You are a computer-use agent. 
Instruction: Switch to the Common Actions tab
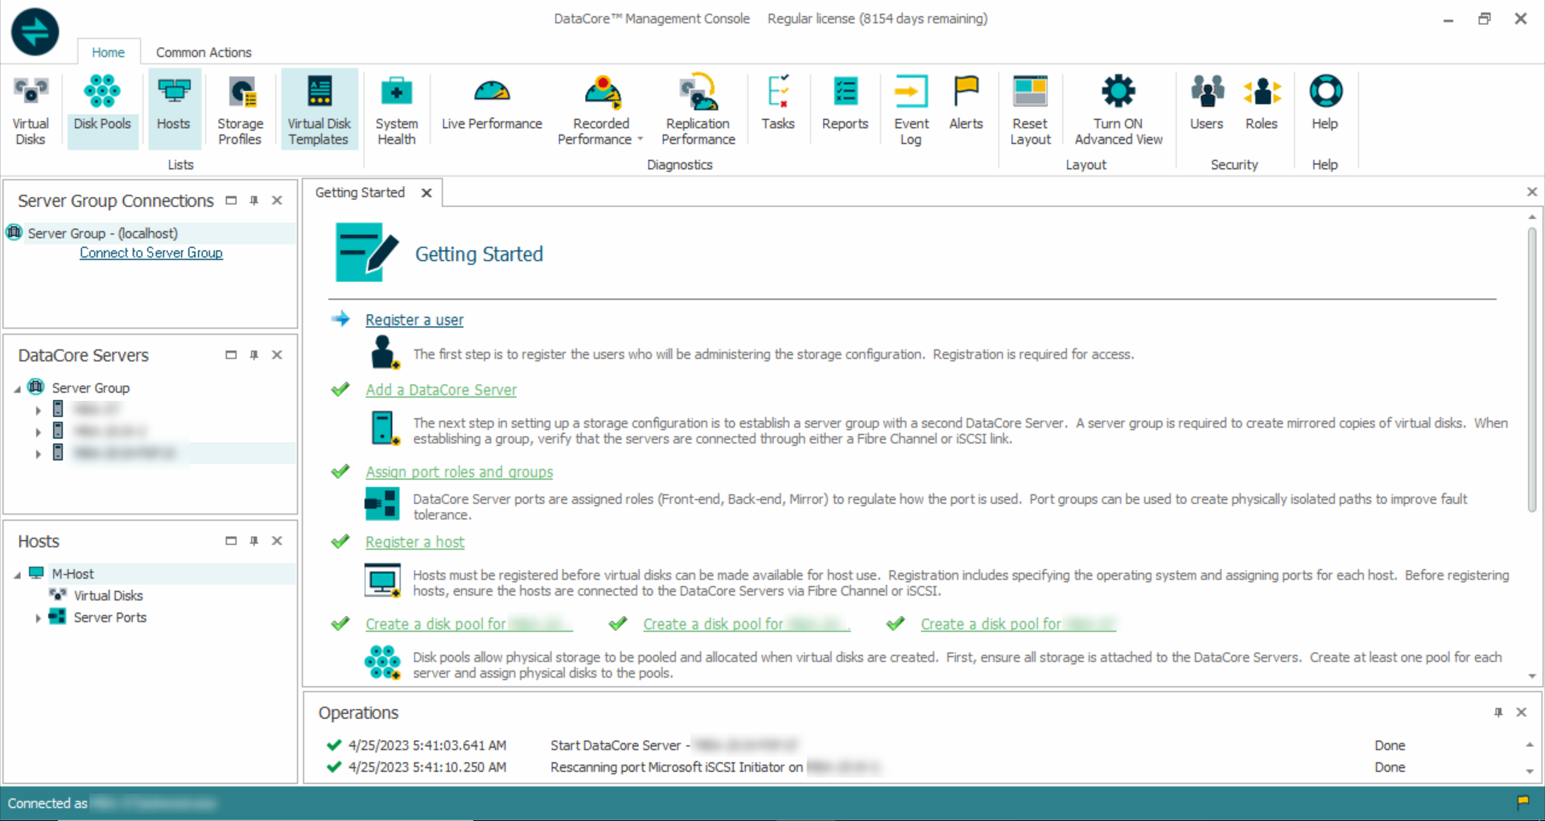(x=204, y=52)
